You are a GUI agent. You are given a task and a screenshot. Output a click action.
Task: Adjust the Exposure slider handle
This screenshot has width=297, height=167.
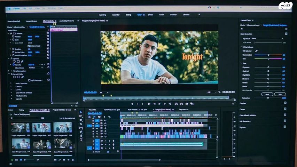pyautogui.click(x=268, y=67)
